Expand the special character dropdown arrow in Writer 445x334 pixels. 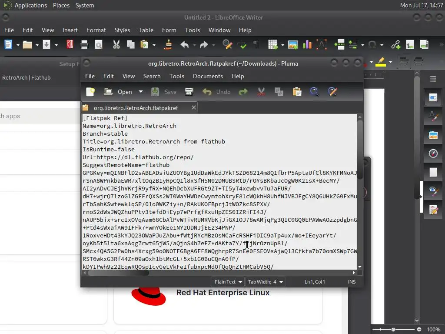coord(382,45)
